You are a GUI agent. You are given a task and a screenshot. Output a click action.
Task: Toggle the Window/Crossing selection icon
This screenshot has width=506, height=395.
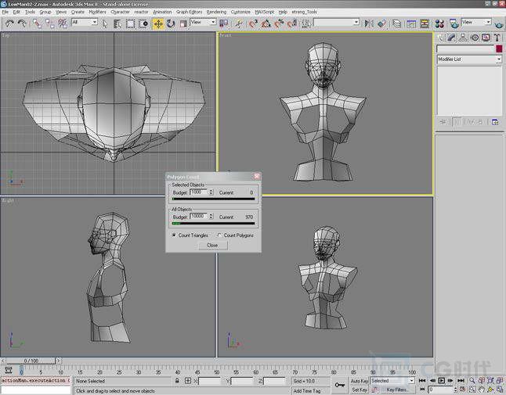(x=143, y=23)
